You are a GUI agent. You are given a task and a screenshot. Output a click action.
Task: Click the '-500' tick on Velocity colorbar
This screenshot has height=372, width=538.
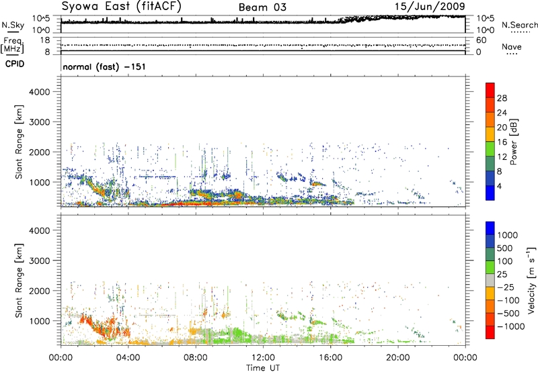pos(508,313)
